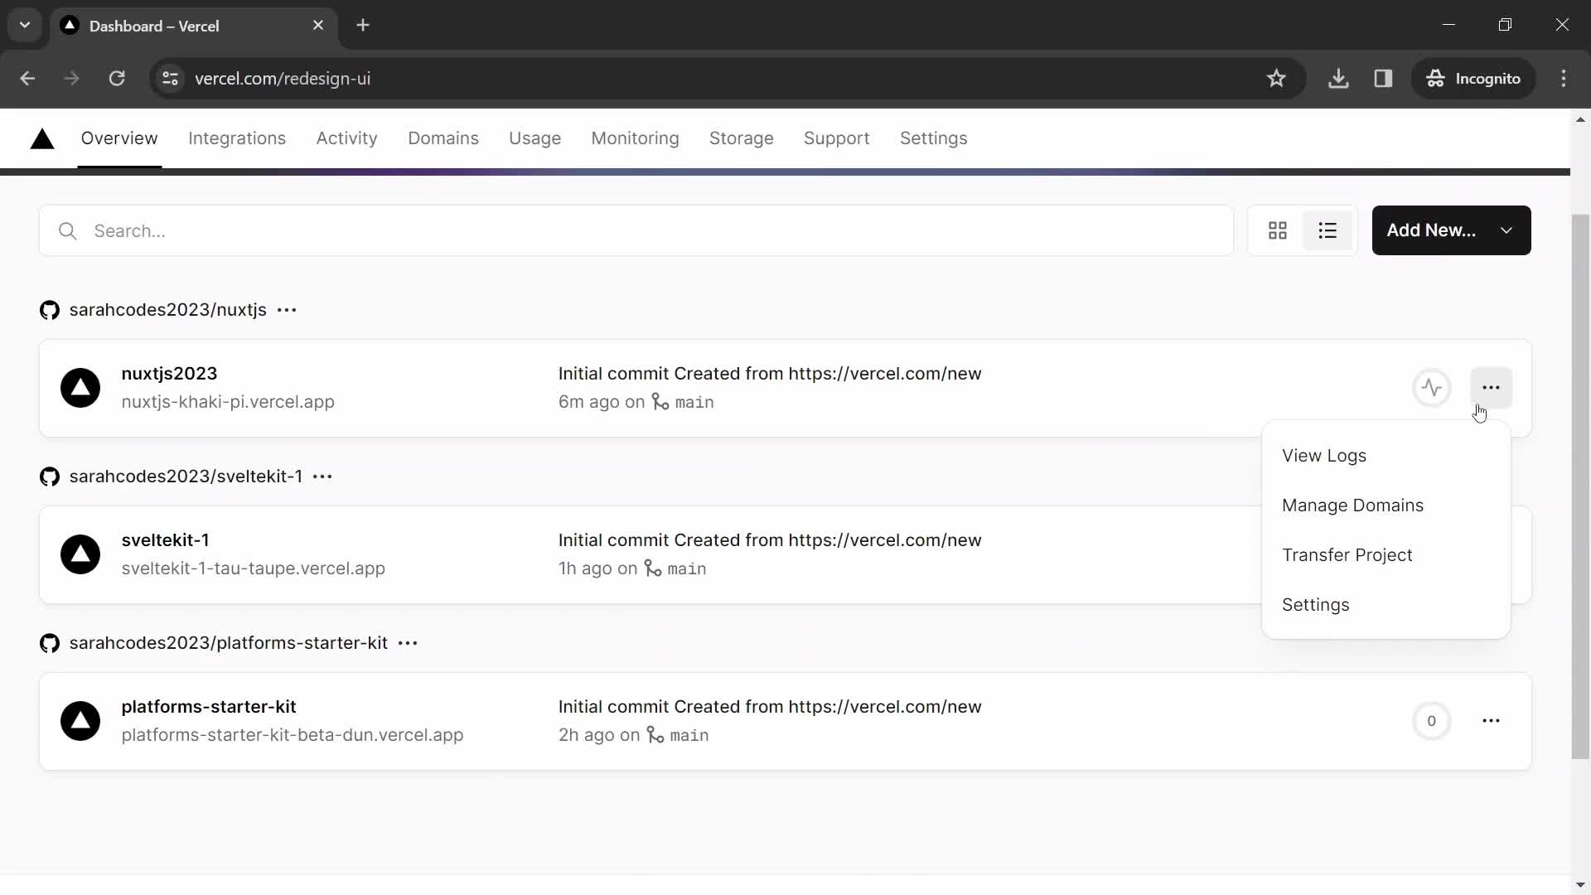This screenshot has width=1591, height=895.
Task: Click the Vercel triangle logo
Action: pyautogui.click(x=42, y=138)
